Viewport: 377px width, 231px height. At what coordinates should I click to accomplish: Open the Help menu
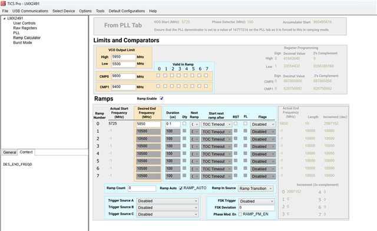coord(153,11)
